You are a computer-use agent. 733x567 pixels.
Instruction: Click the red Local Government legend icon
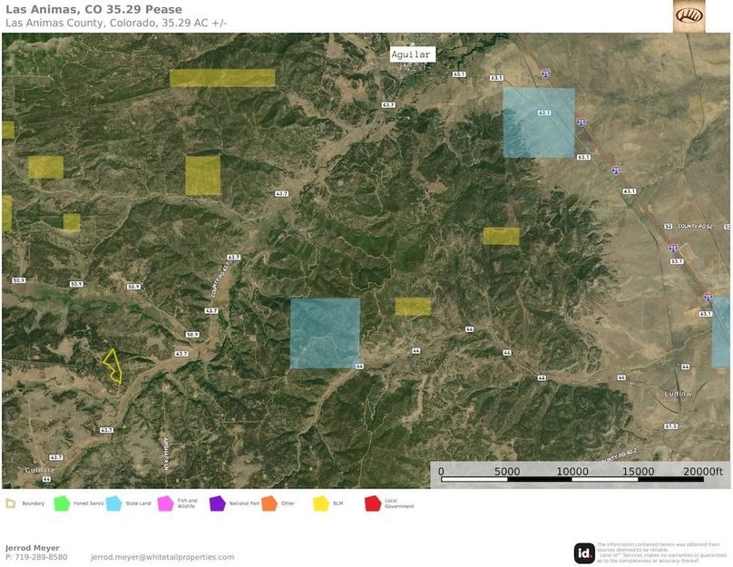pyautogui.click(x=372, y=503)
